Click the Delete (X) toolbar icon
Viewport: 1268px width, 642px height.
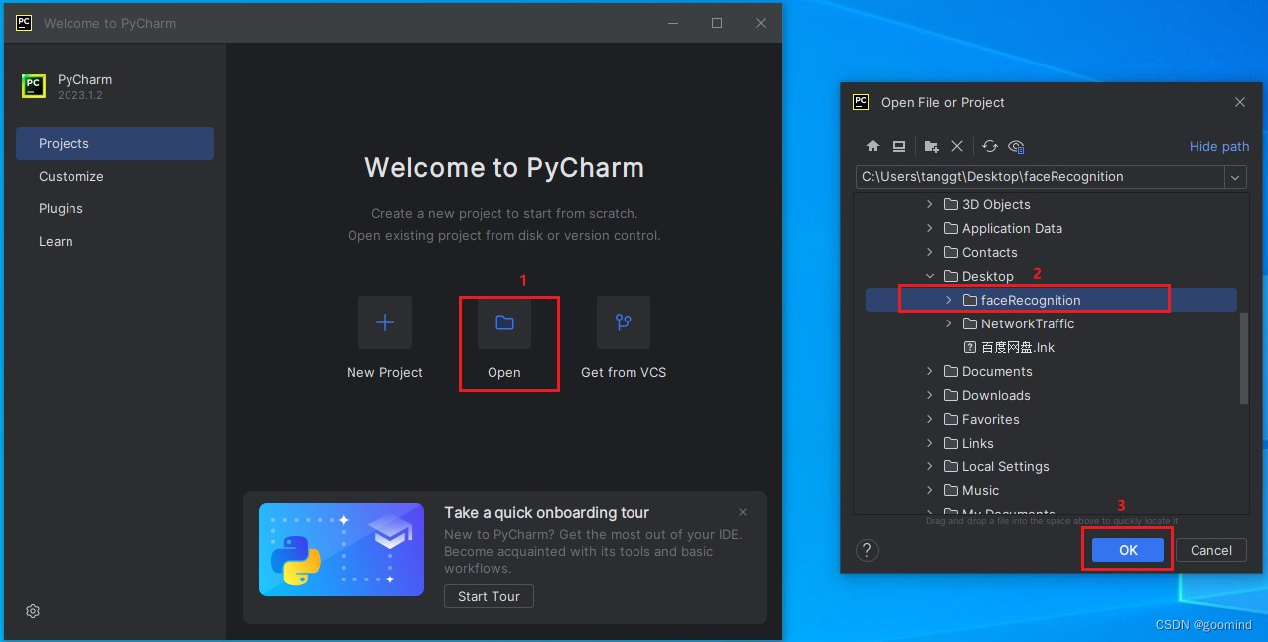957,146
